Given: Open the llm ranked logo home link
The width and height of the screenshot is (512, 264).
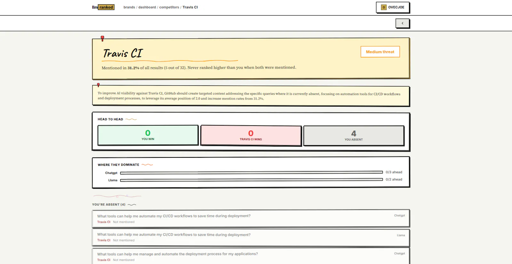Looking at the screenshot, I should pyautogui.click(x=103, y=7).
